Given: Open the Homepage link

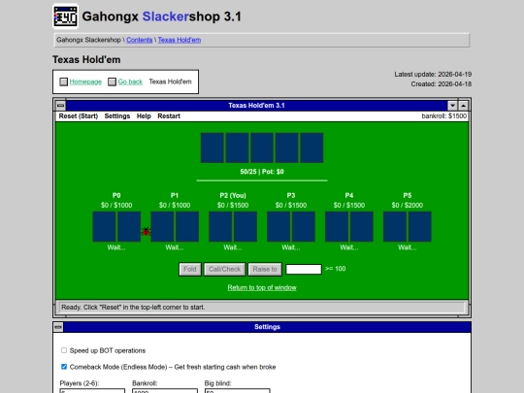Looking at the screenshot, I should point(85,82).
